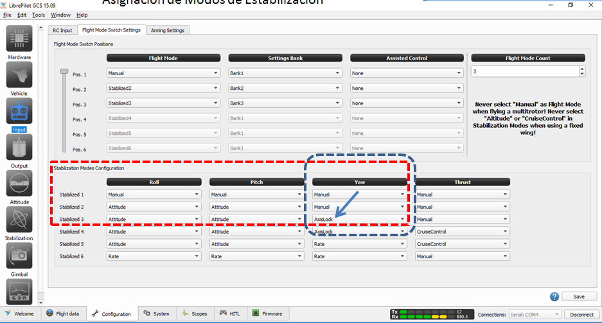Click the flight mode switch position slider
This screenshot has width=602, height=323.
63,73
